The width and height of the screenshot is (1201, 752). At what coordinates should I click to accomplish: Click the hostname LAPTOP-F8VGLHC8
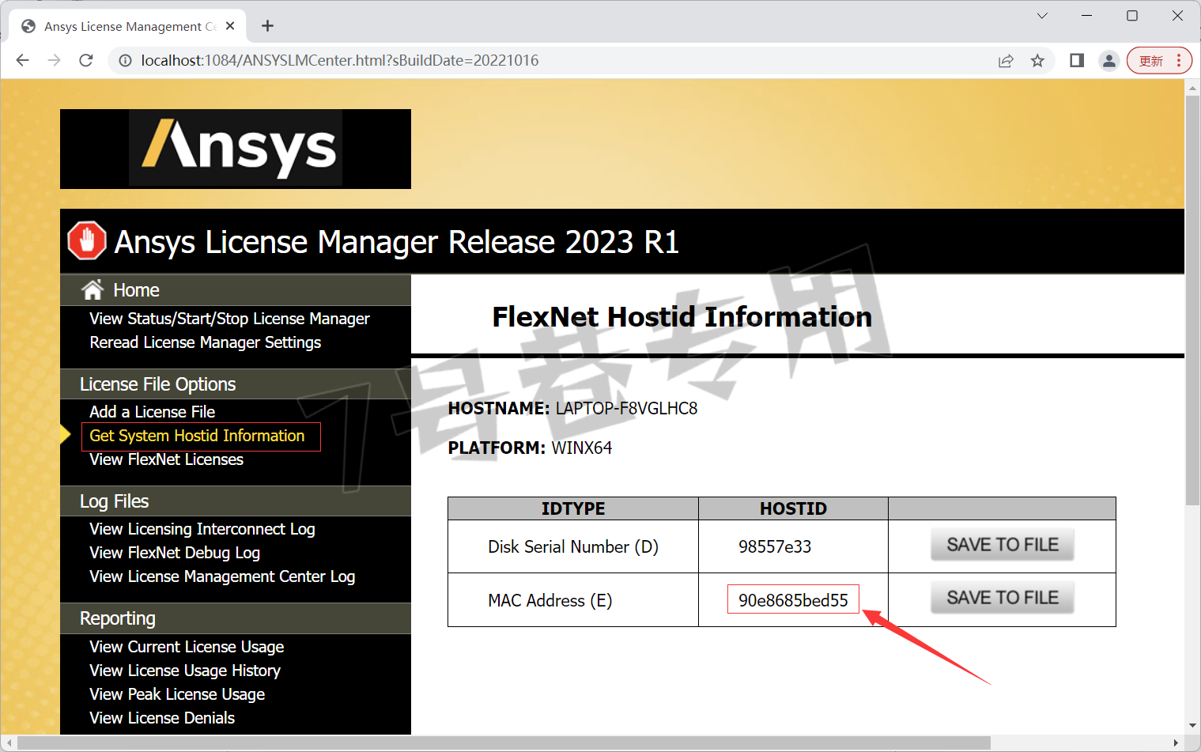(x=626, y=409)
